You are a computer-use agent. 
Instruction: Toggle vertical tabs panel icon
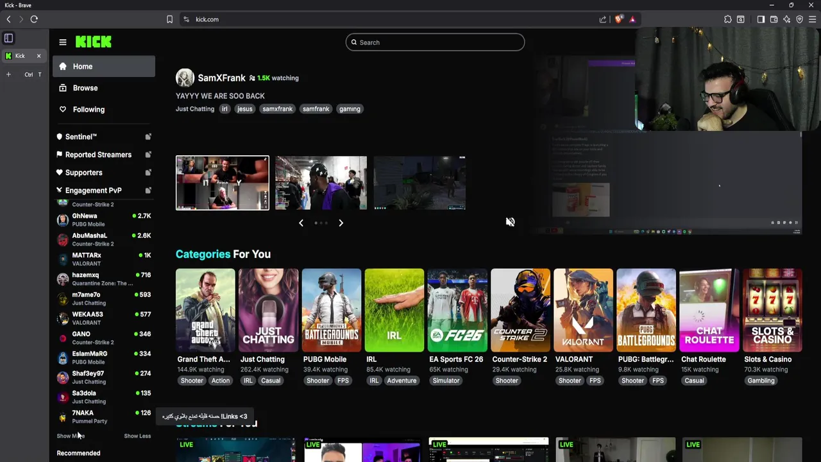pos(8,38)
